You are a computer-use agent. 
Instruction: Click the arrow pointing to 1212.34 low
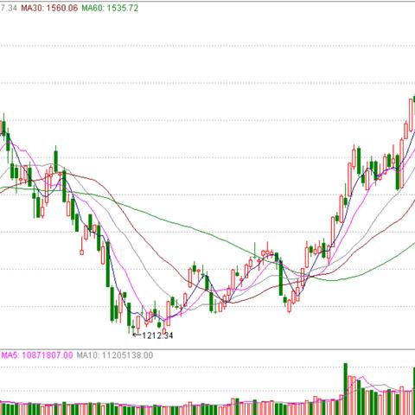coord(137,335)
